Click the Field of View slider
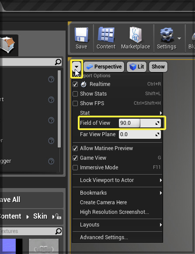The height and width of the screenshot is (254, 195). point(140,123)
